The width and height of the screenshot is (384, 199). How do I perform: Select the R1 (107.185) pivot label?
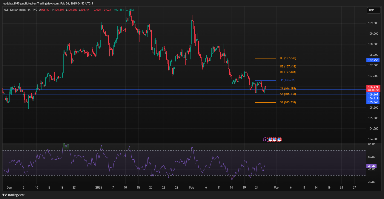288,72
